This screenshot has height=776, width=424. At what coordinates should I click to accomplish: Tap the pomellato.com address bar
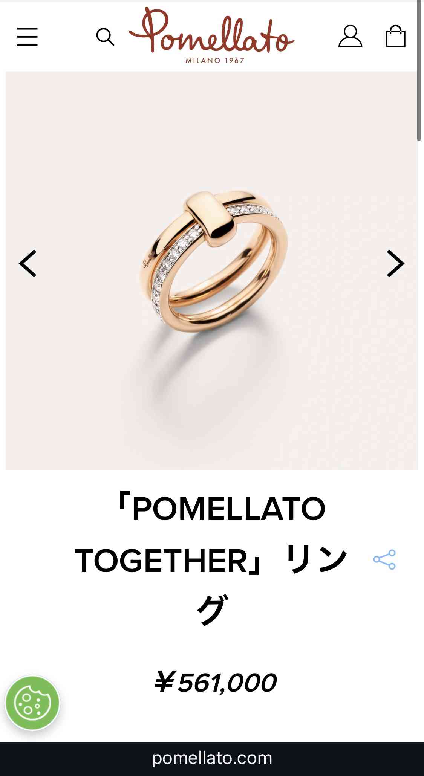coord(212,758)
